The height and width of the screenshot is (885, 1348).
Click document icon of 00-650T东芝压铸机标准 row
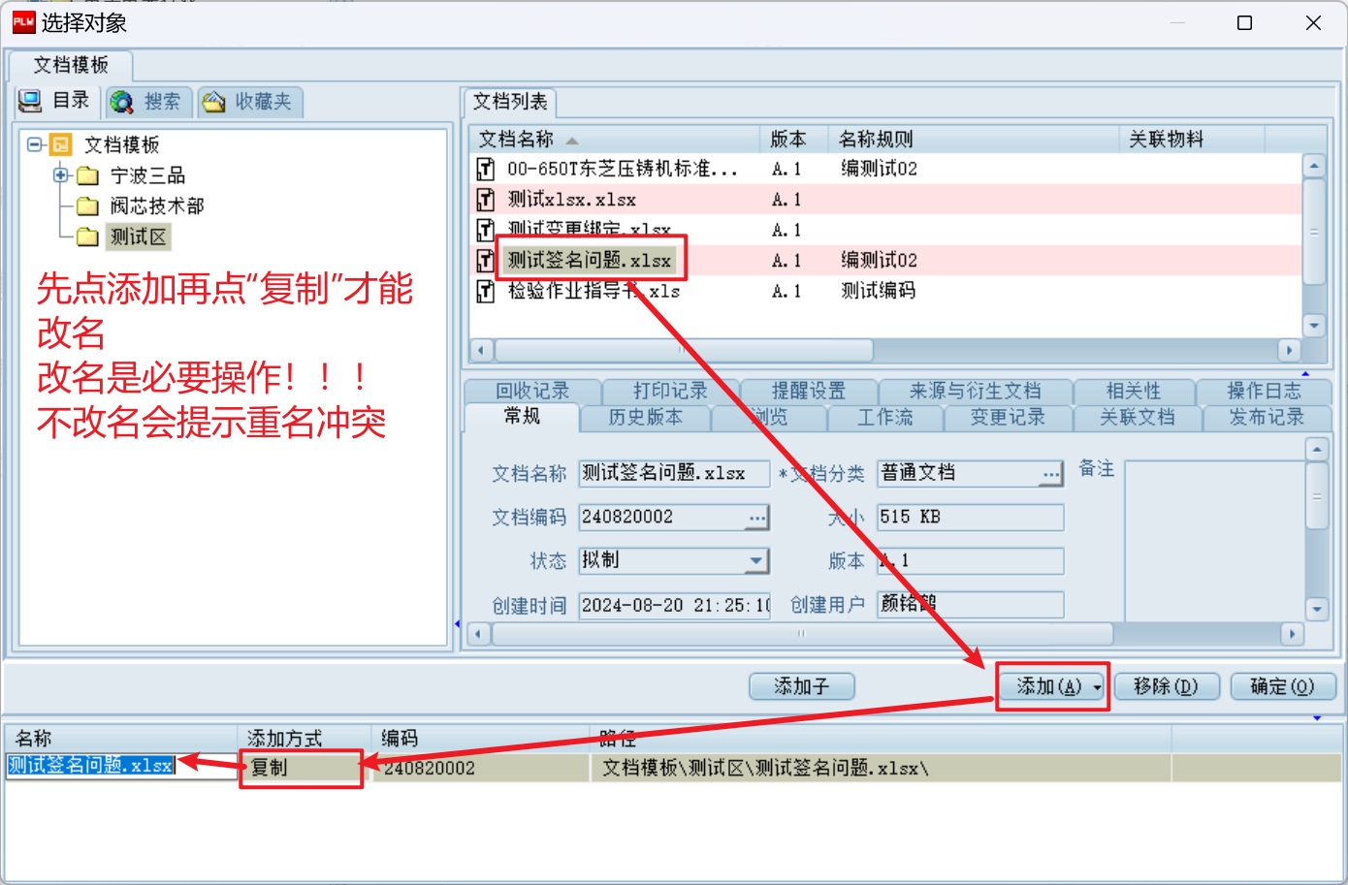pyautogui.click(x=486, y=169)
